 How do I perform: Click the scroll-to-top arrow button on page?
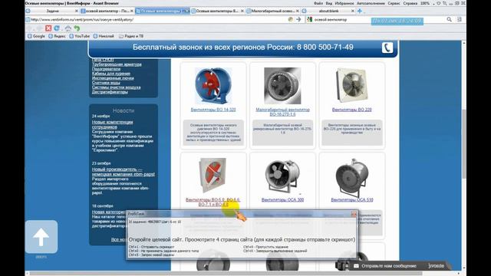(x=41, y=237)
